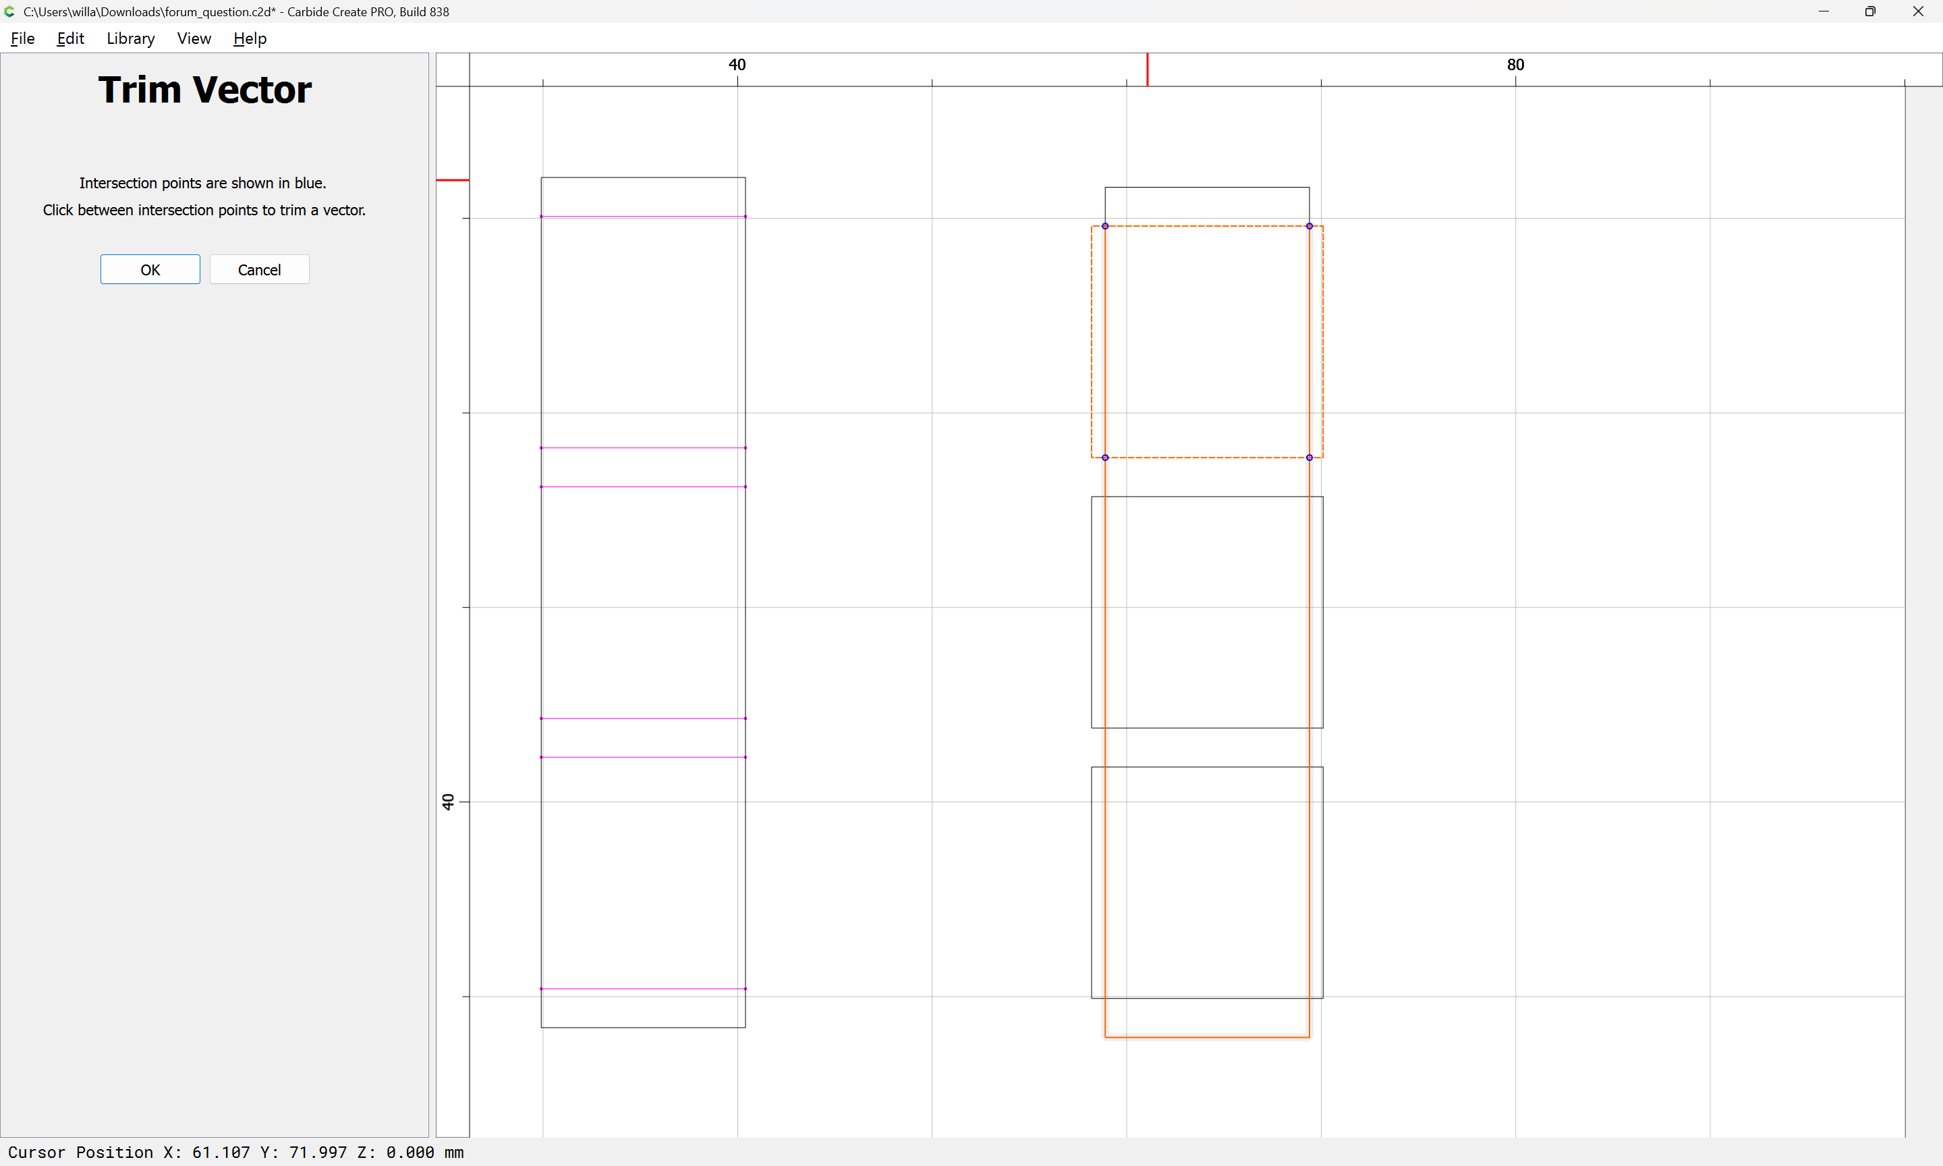
Task: Open the Edit menu
Action: tap(70, 38)
